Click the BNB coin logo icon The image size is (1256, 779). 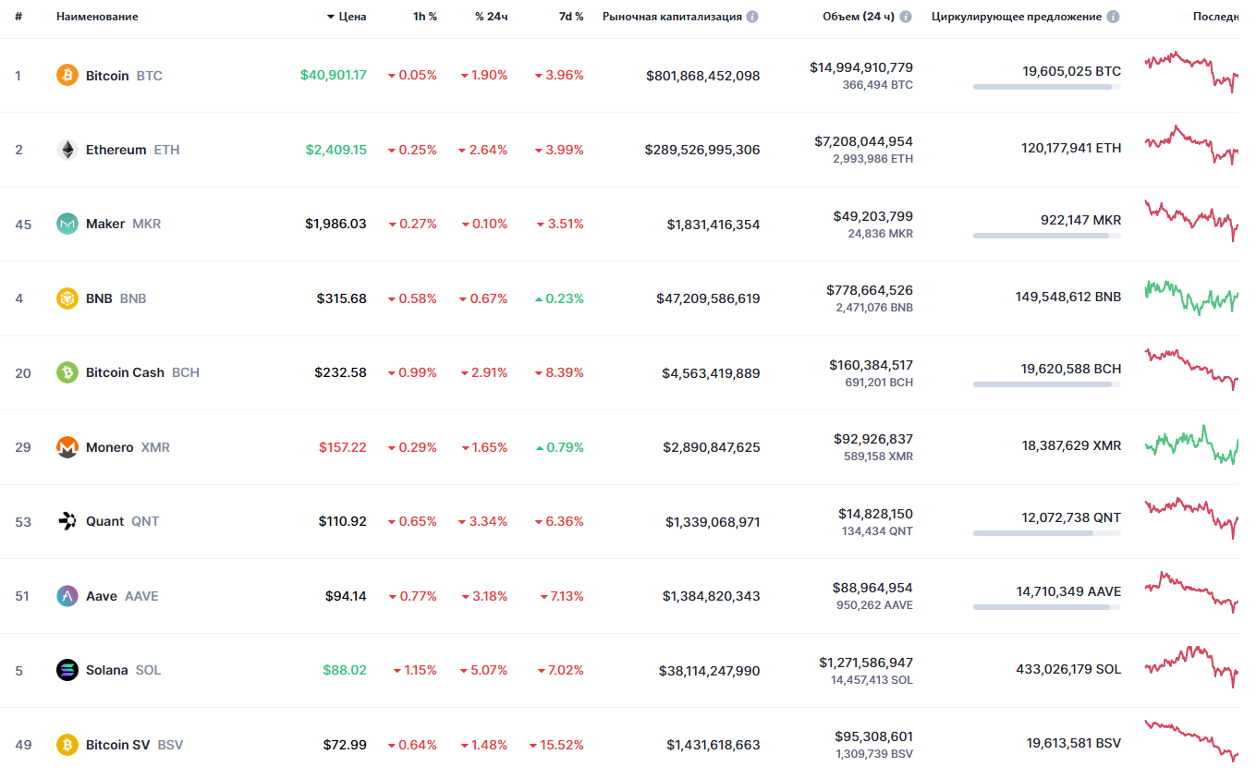click(67, 298)
